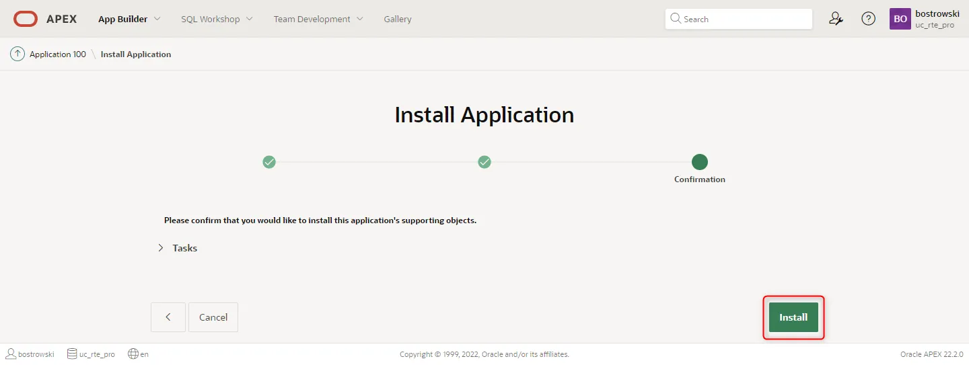This screenshot has width=969, height=365.
Task: Focus the Search input field
Action: point(739,19)
